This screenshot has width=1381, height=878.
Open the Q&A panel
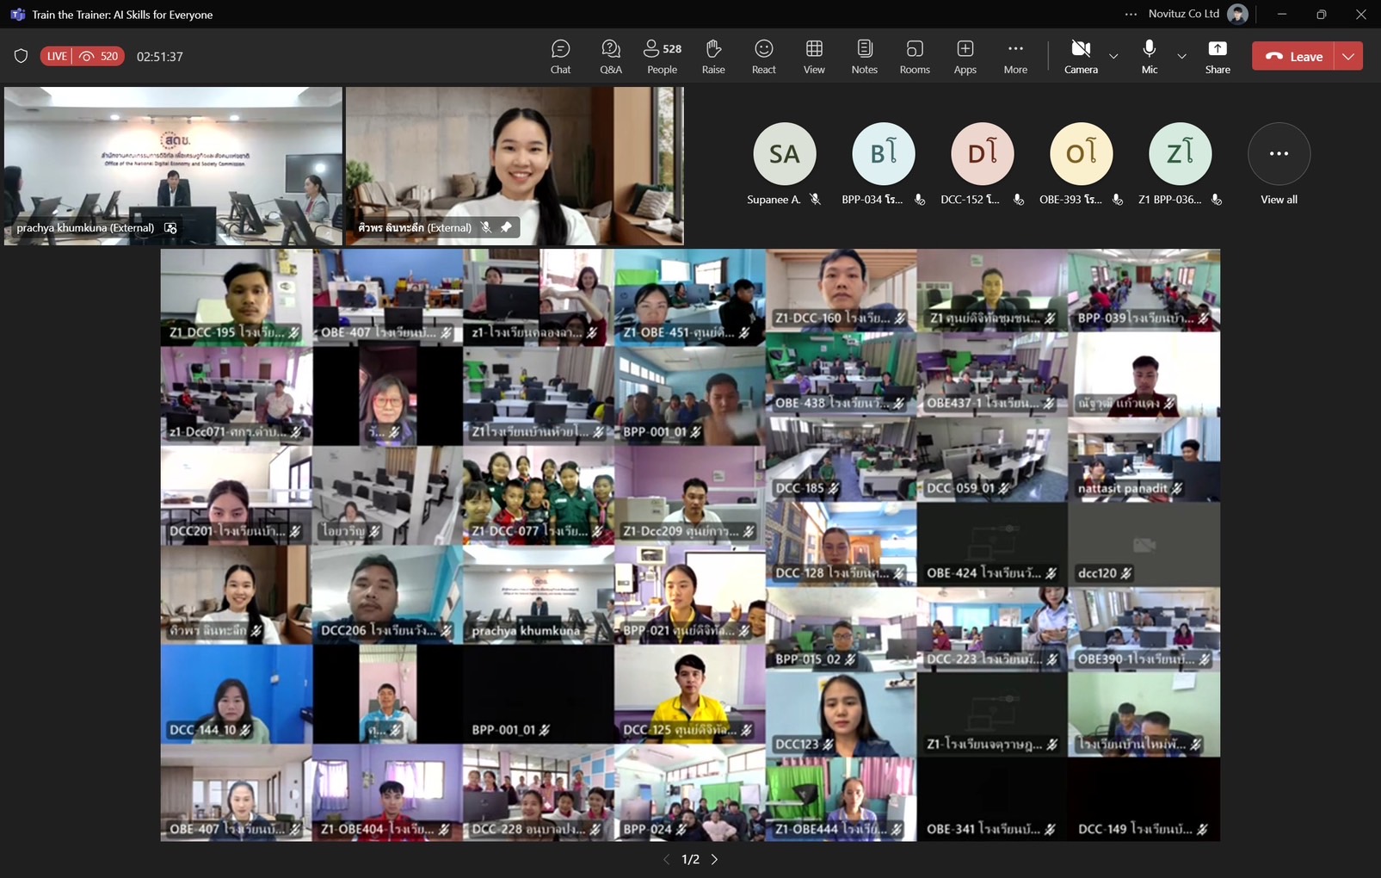(611, 57)
